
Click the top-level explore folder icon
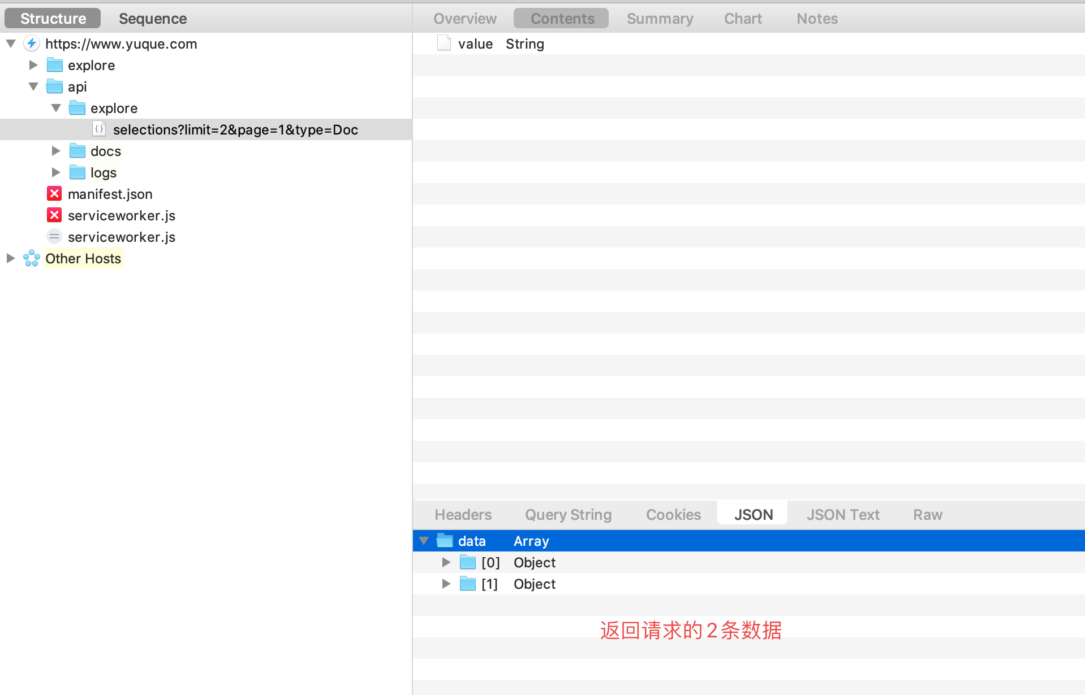pos(55,65)
